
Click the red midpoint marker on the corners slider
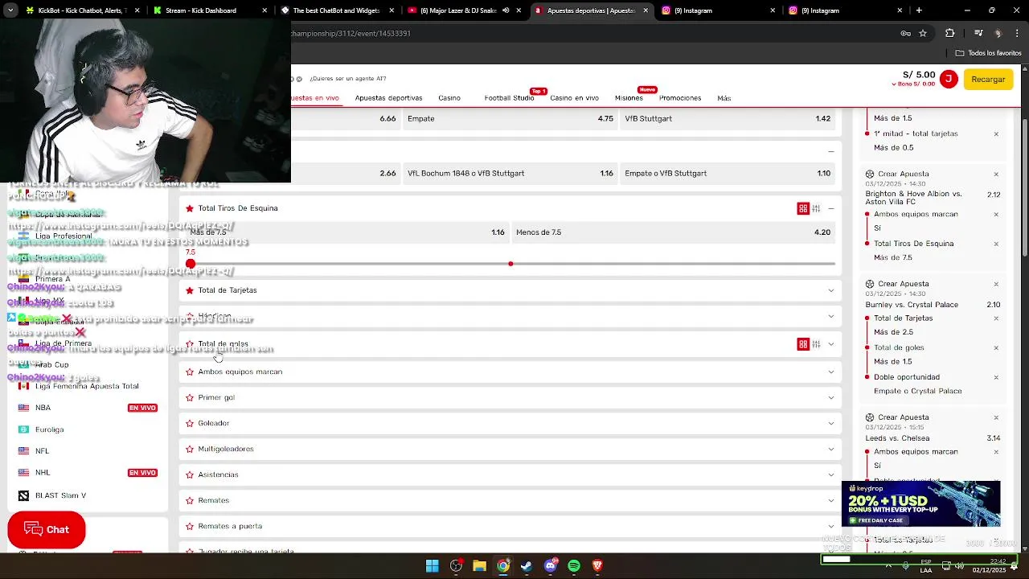tap(510, 264)
